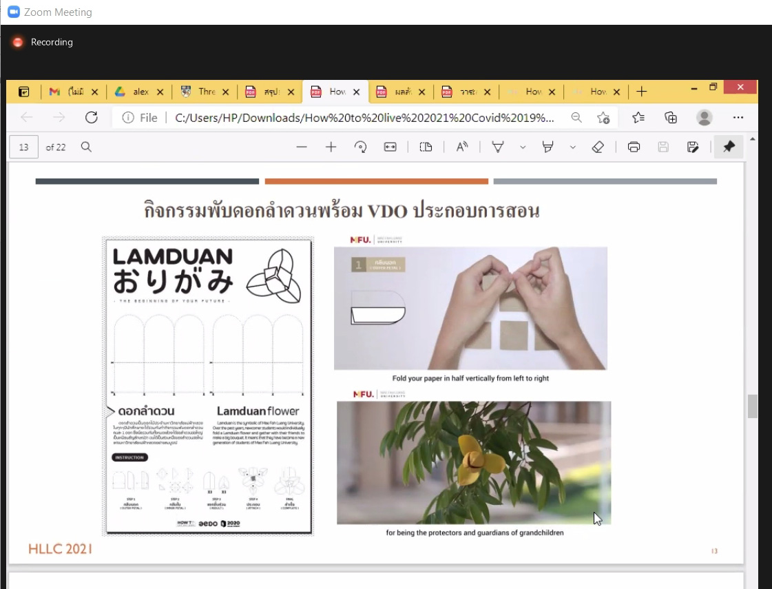Screen dimensions: 772x589
Task: Select the zoom in tool
Action: 331,147
